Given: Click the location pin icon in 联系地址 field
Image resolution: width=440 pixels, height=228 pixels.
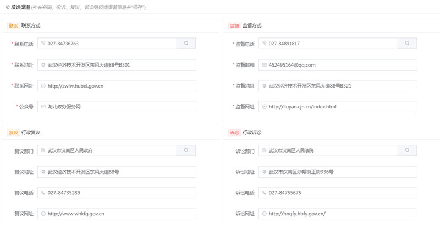Looking at the screenshot, I should (43, 65).
